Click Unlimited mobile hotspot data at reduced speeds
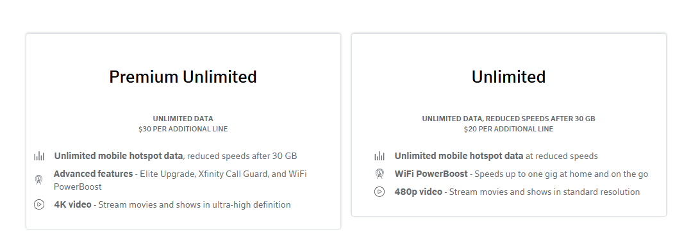This screenshot has width=691, height=241. tap(496, 156)
